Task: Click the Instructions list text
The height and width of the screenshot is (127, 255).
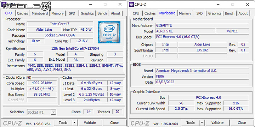Action: [75, 67]
